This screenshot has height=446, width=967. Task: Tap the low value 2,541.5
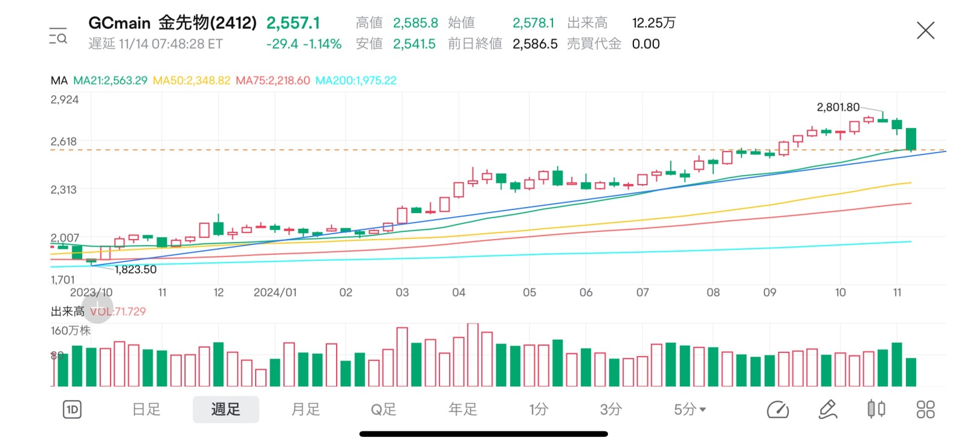coord(414,44)
